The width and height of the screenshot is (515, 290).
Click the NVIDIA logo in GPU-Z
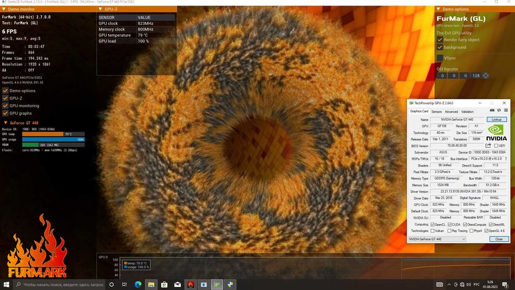pos(496,133)
